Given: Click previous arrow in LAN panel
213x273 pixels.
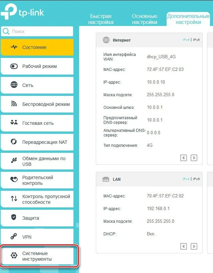Looking at the screenshot, I should tap(184, 246).
